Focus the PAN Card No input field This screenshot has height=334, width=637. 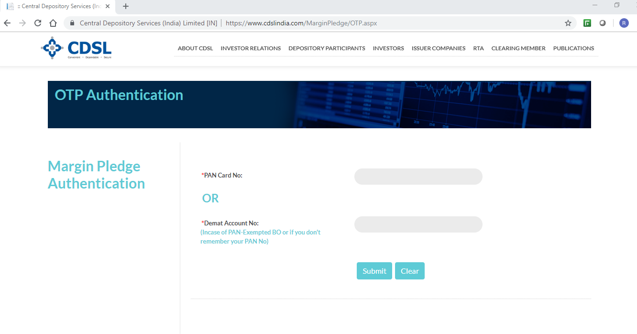[x=418, y=177]
